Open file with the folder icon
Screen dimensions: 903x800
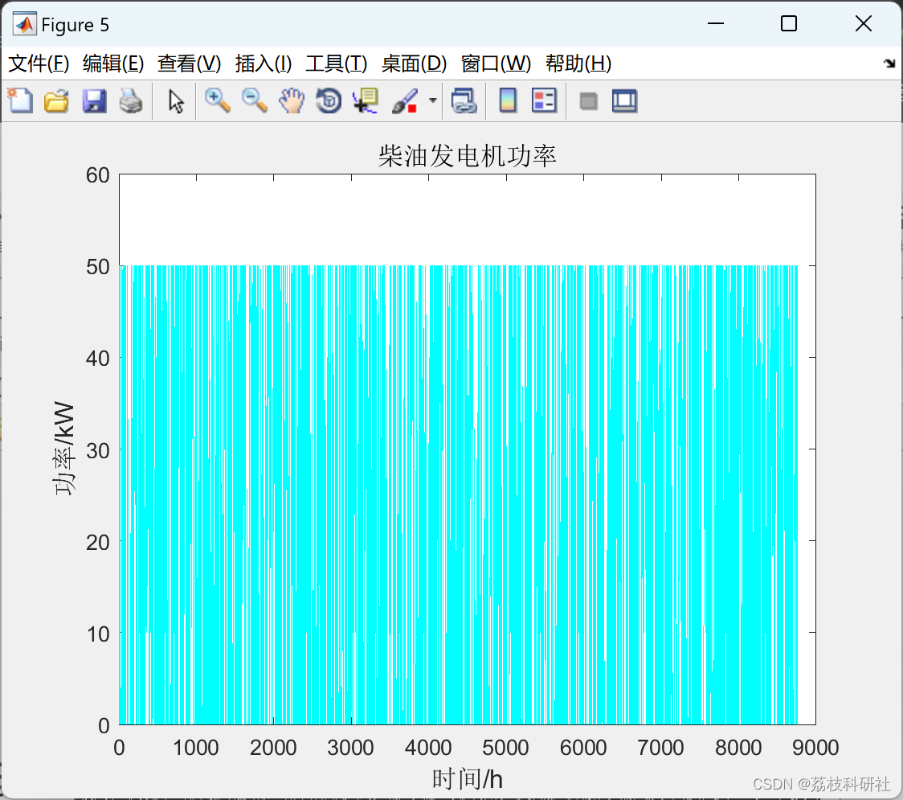[x=56, y=101]
